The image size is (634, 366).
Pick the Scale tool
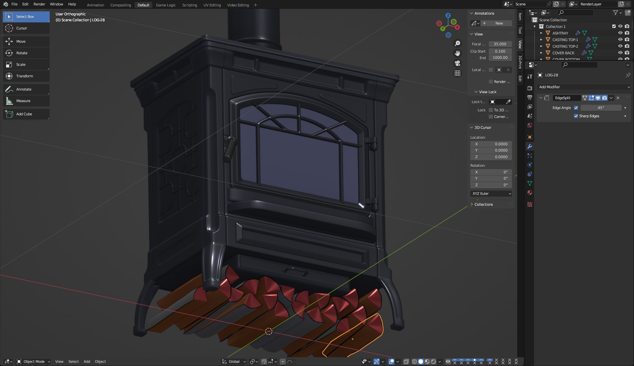26,64
